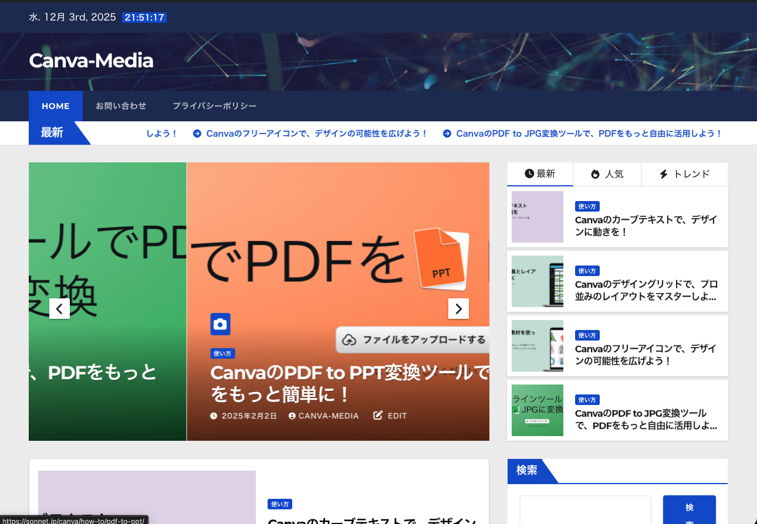Open the Canvaのカーブテキスト article in the sidebar
The width and height of the screenshot is (757, 524).
coord(646,226)
